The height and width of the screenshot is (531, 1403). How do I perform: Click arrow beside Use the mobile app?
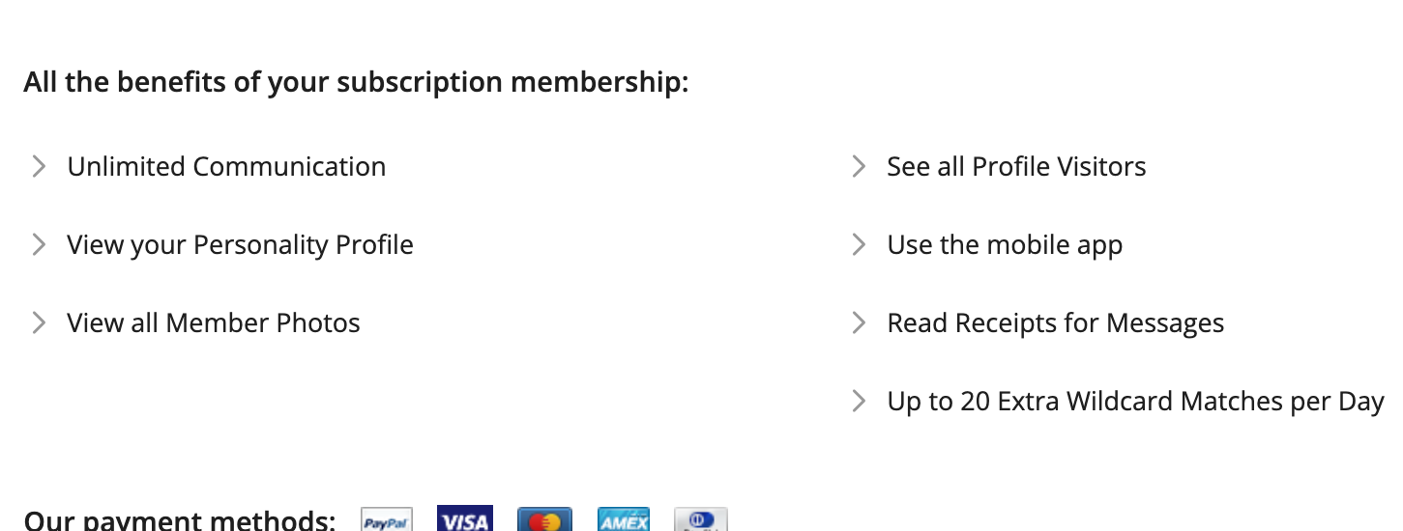tap(859, 245)
